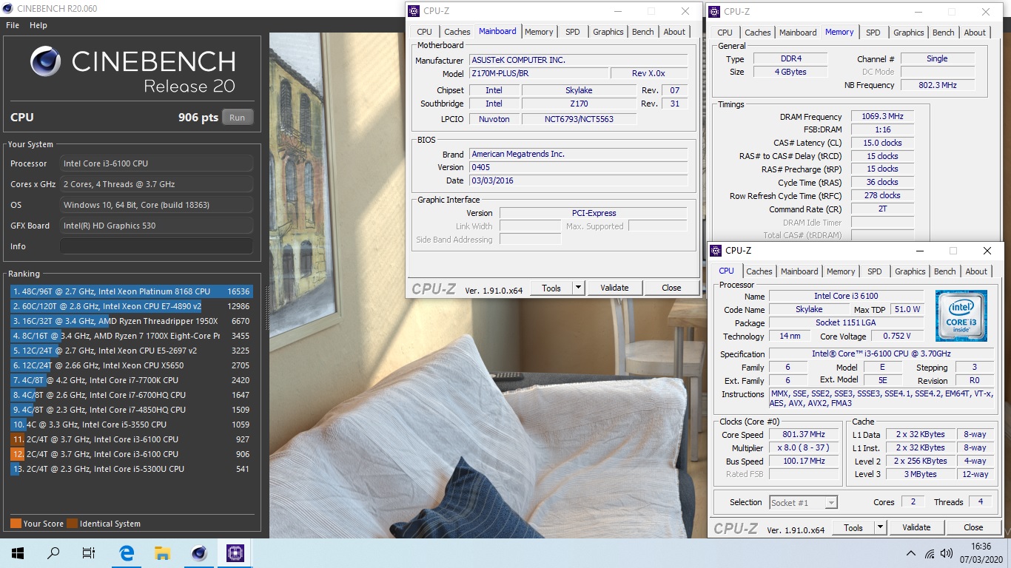The width and height of the screenshot is (1011, 568).
Task: Click the Info field in Cinebench
Action: (x=156, y=246)
